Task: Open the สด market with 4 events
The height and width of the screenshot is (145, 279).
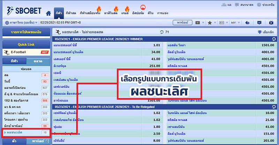Action: (x=27, y=75)
